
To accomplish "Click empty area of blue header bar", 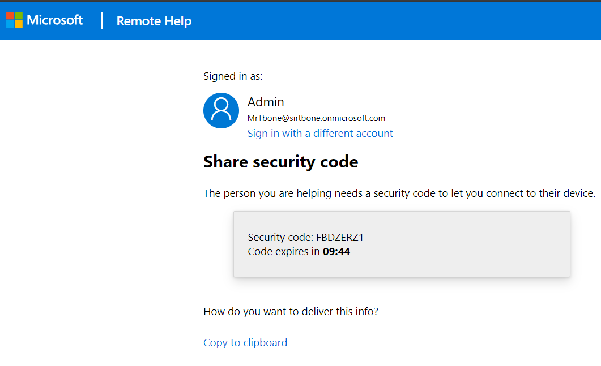I will 397,21.
